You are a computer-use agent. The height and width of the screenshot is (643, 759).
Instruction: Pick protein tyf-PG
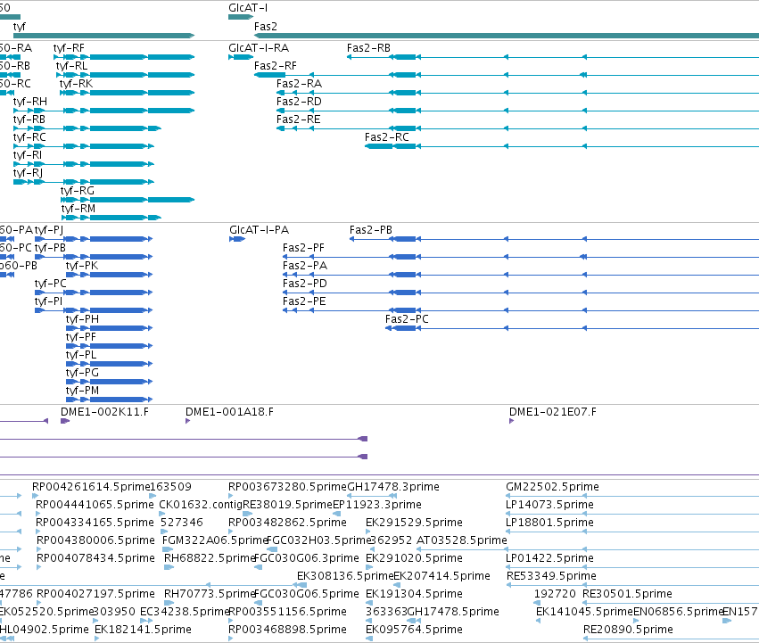(110, 382)
